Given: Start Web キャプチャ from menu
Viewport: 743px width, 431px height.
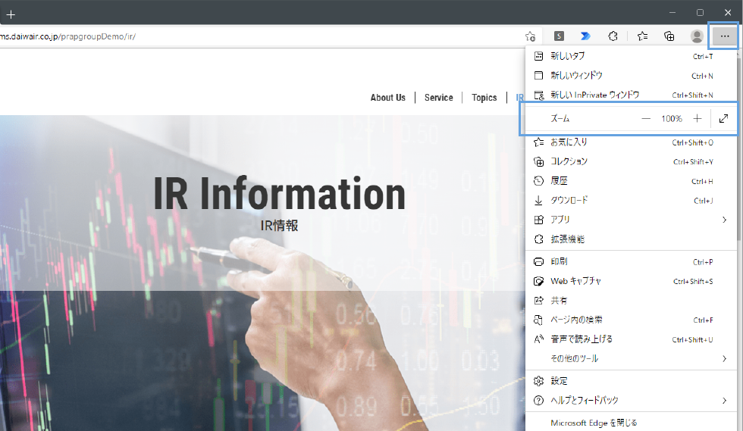Looking at the screenshot, I should click(x=631, y=281).
